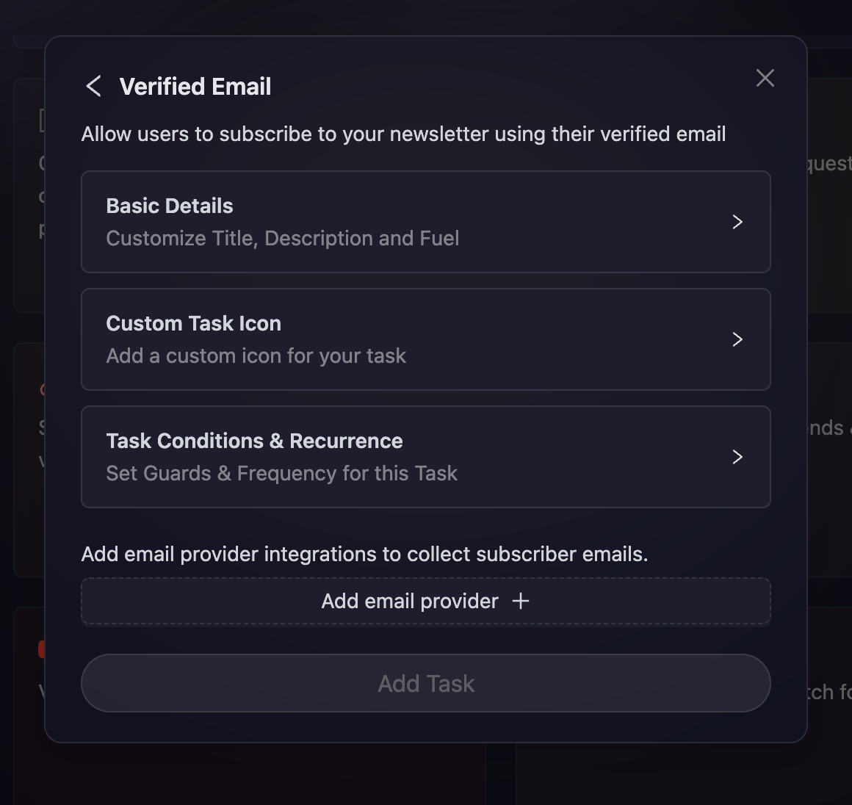Click the email provider integrations label
Screen dimensions: 852x805
[x=364, y=554]
